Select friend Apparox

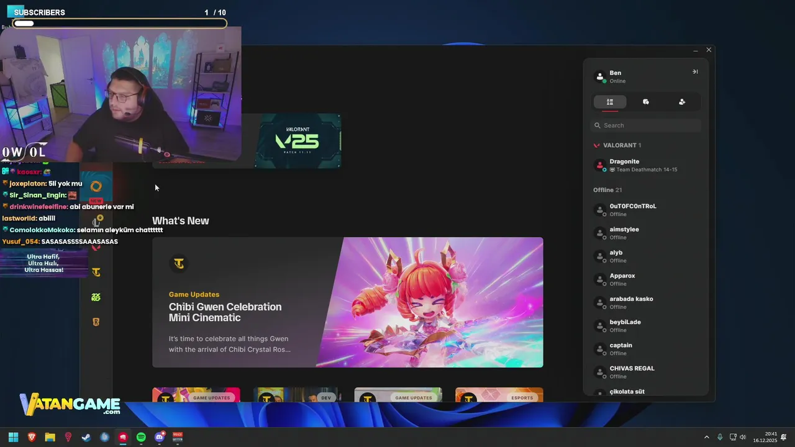646,279
